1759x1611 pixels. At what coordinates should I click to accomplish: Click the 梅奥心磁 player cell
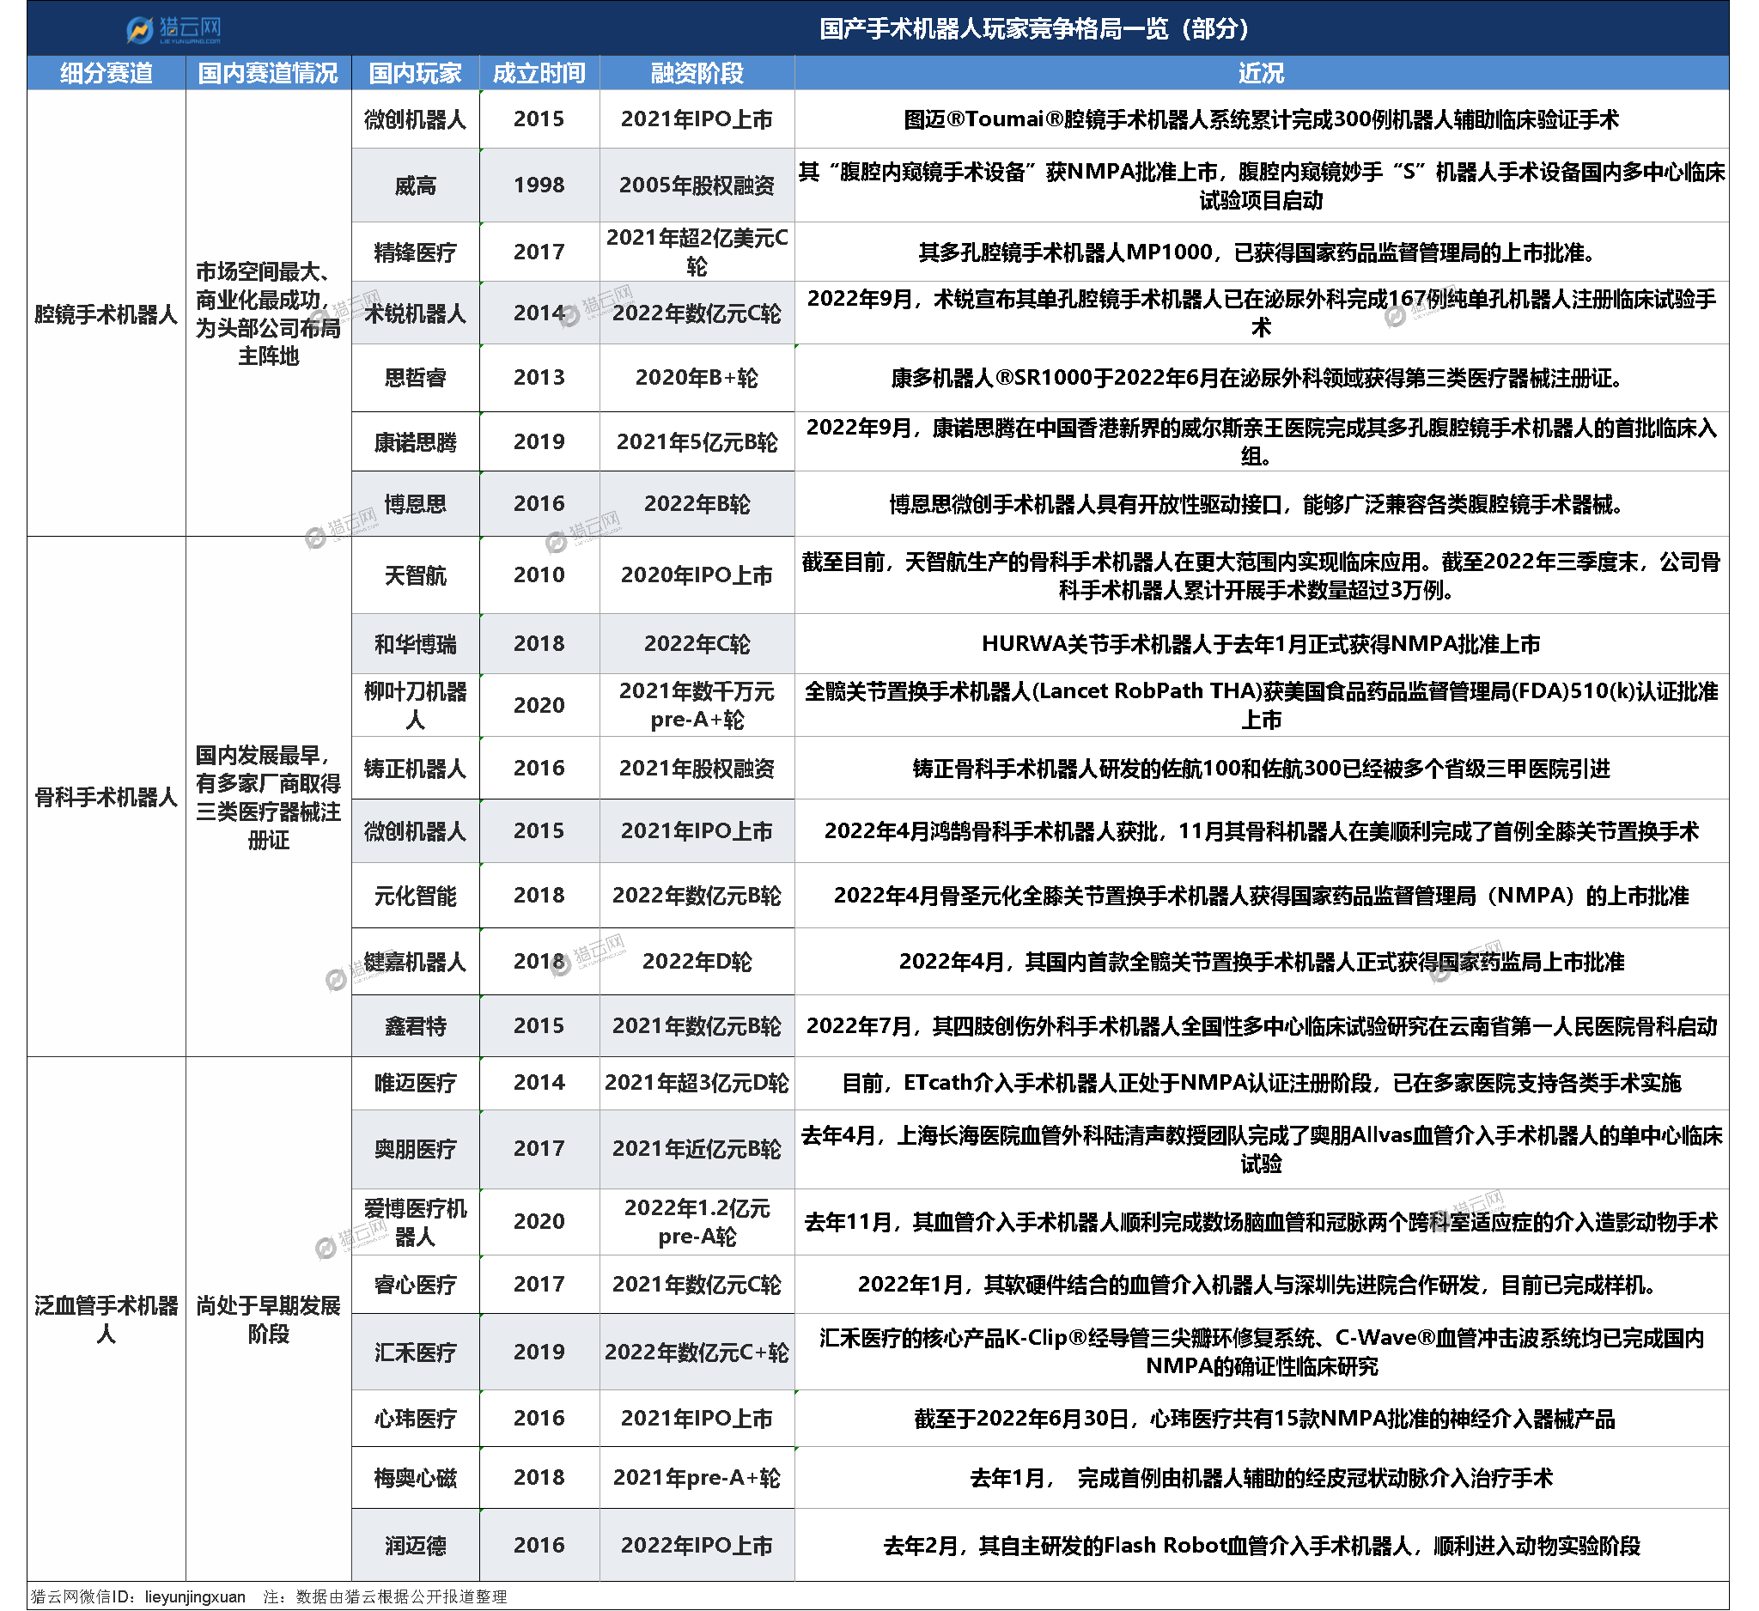(416, 1478)
